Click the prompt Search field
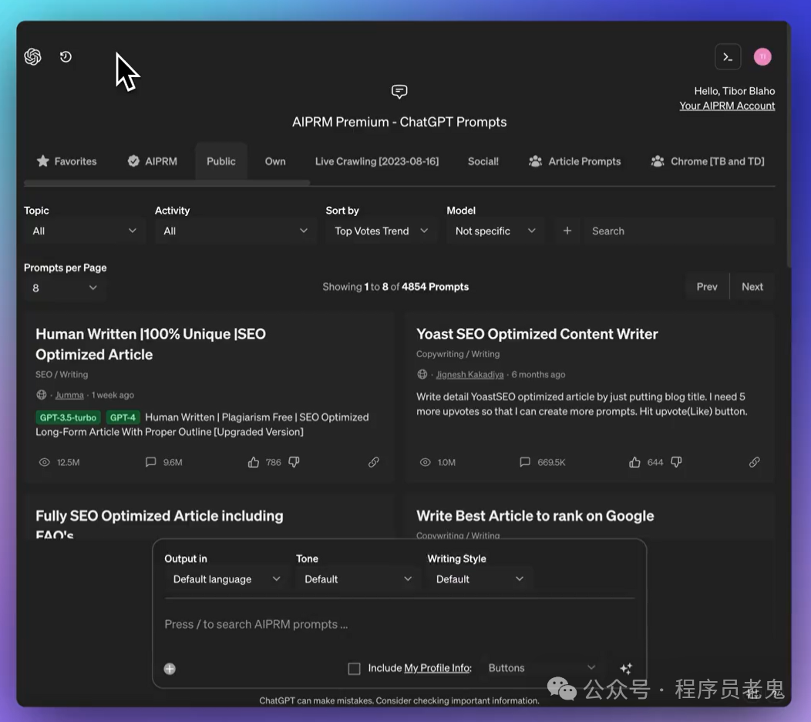The width and height of the screenshot is (811, 722). click(679, 231)
